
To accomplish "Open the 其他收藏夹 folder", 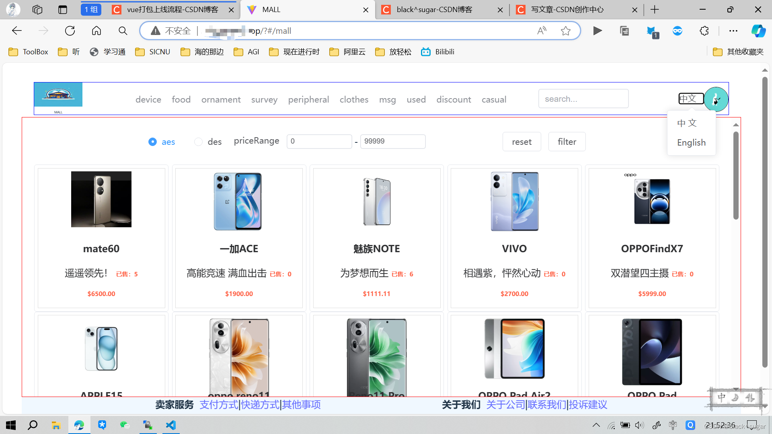I will coord(738,52).
